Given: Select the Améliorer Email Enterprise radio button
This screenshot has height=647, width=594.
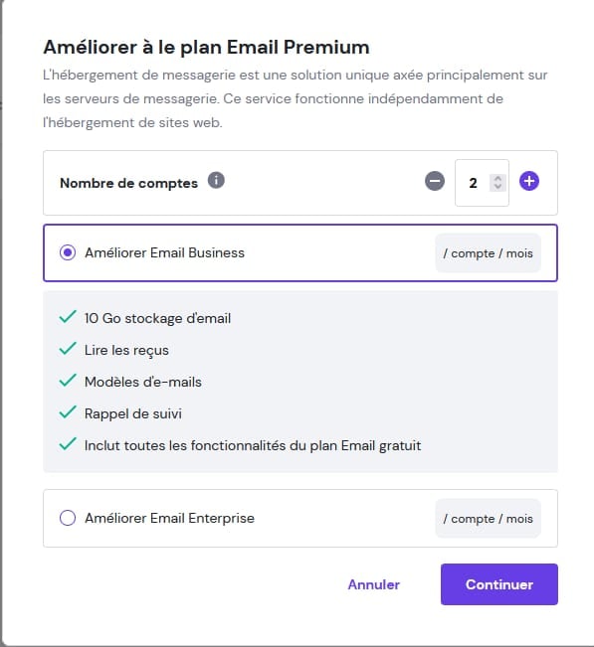Looking at the screenshot, I should (x=68, y=518).
